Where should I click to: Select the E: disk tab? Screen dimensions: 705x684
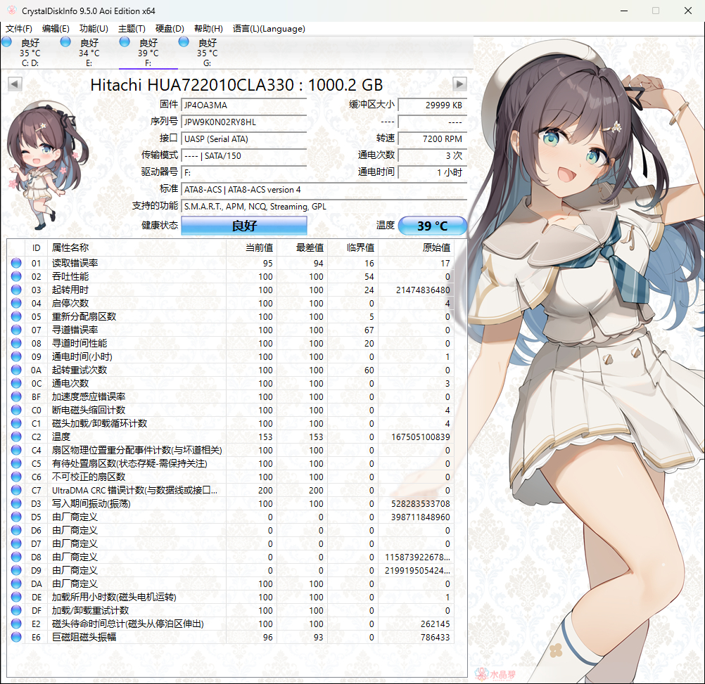coord(89,53)
